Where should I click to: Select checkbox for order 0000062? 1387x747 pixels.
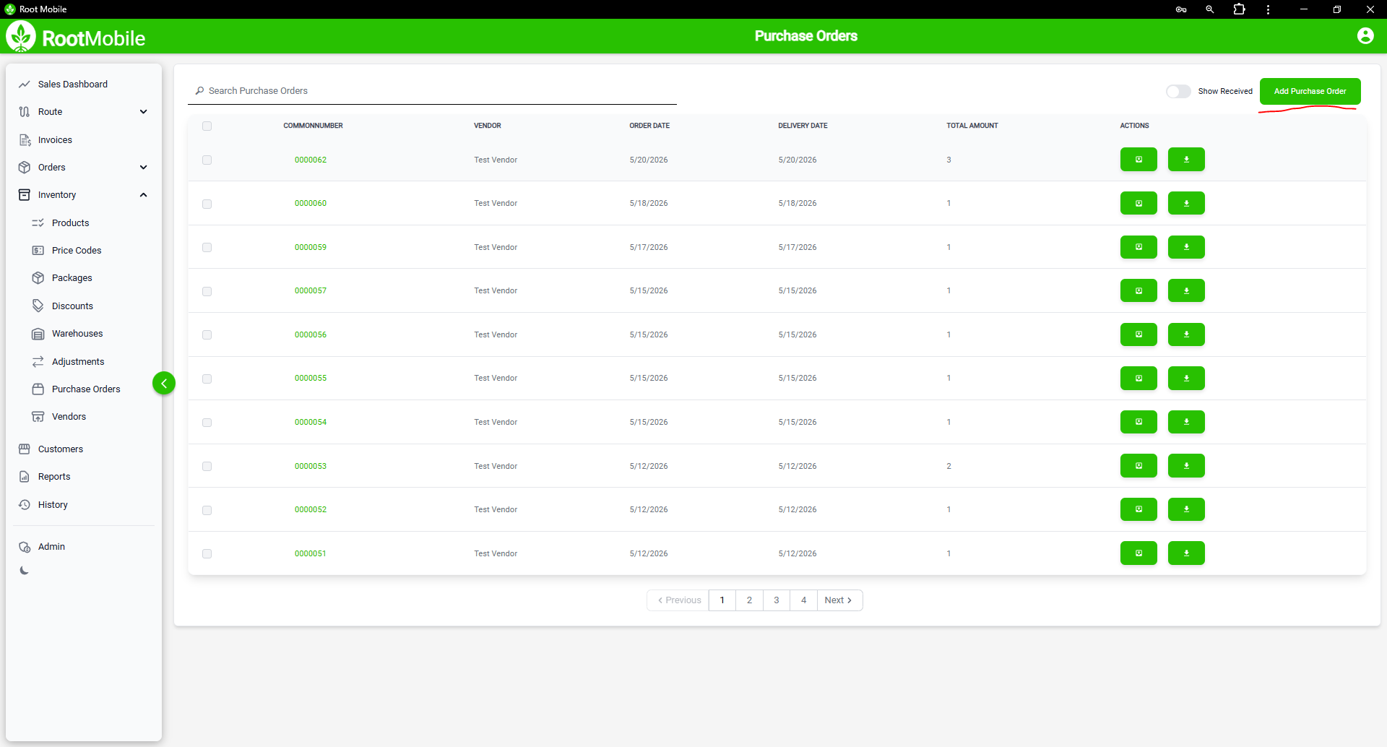point(207,160)
